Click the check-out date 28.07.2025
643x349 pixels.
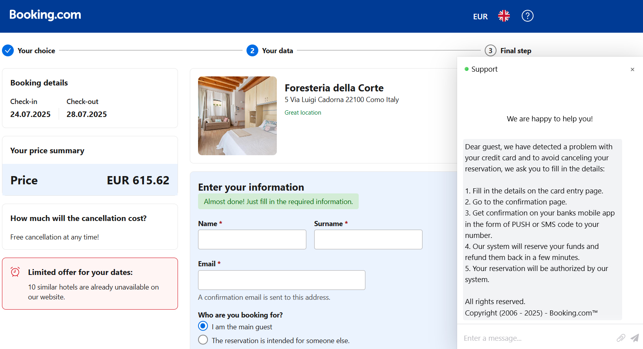click(x=87, y=114)
